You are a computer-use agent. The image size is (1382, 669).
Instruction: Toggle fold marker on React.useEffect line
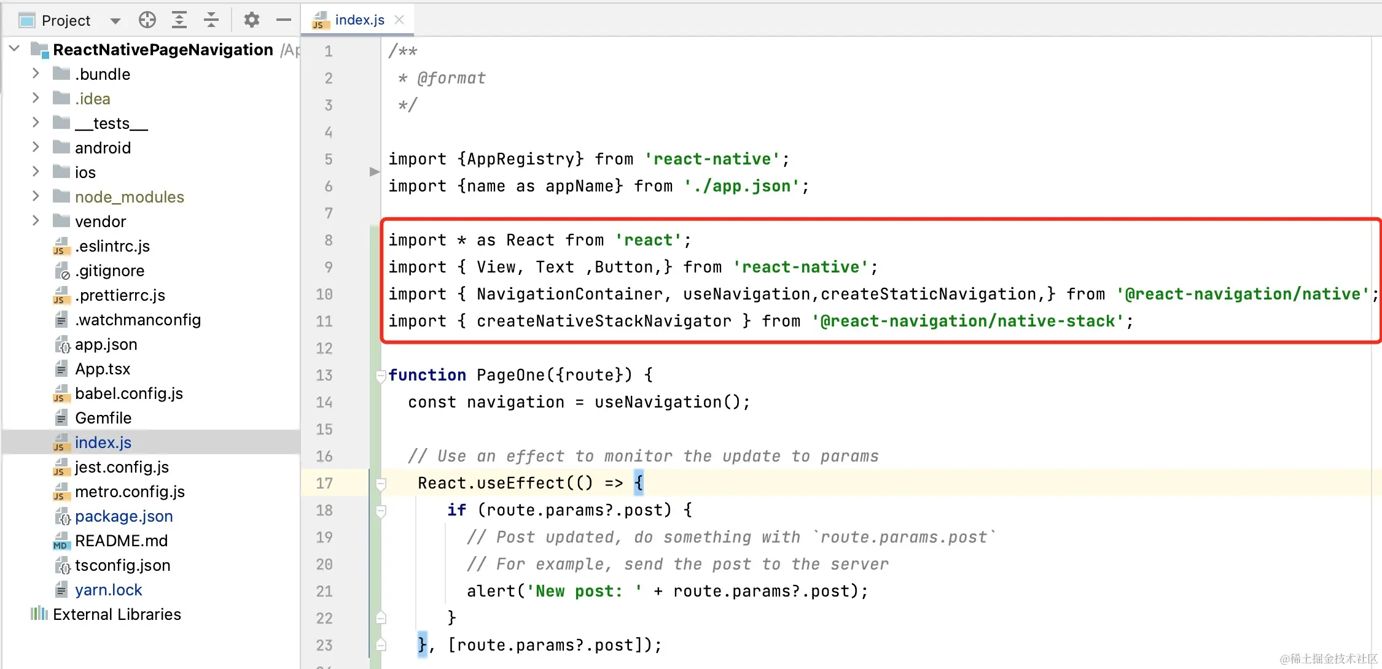click(381, 484)
